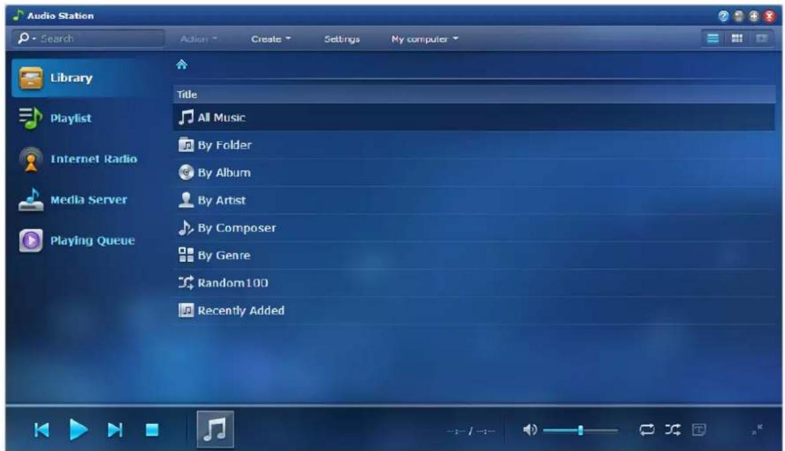The height and width of the screenshot is (451, 785).
Task: Switch to thumbnail grid view
Action: pyautogui.click(x=737, y=38)
